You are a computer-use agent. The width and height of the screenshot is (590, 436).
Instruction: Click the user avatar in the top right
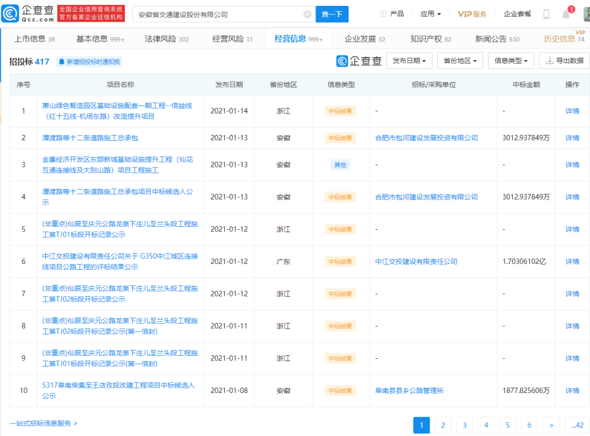[586, 14]
